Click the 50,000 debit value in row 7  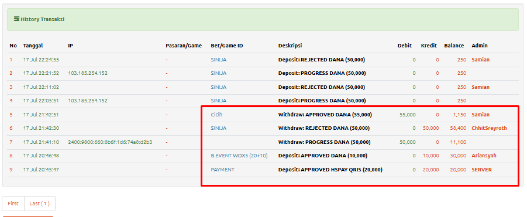(407, 142)
